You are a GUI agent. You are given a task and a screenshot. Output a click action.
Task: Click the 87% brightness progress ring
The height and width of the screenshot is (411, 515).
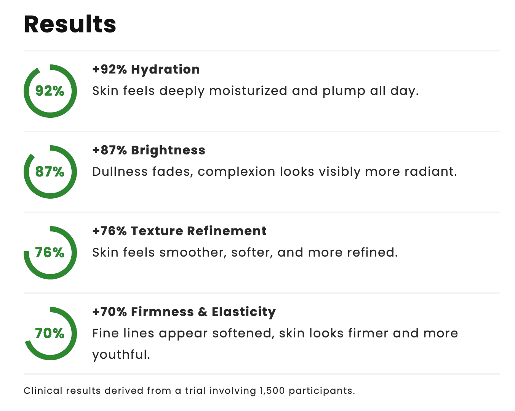(50, 172)
